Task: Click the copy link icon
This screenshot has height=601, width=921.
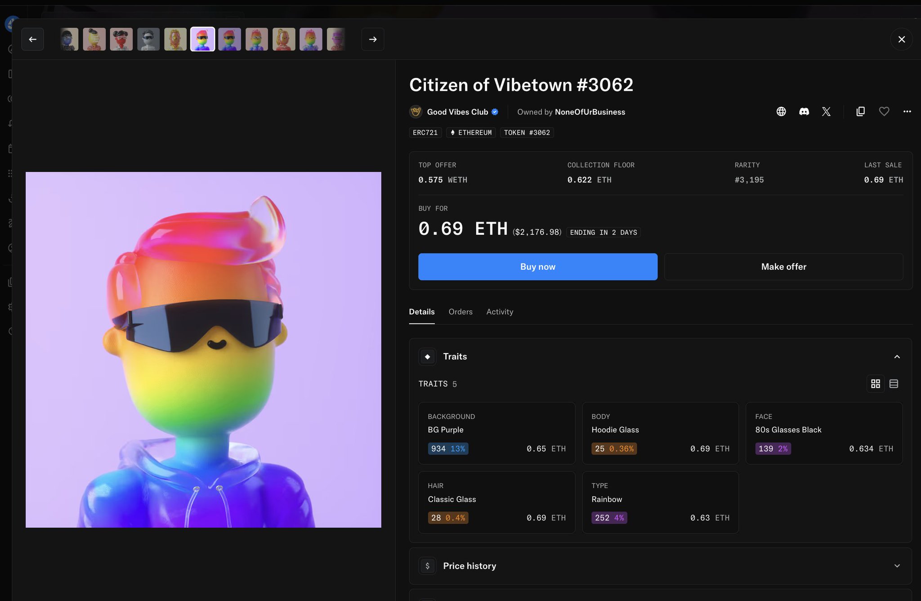Action: tap(860, 112)
